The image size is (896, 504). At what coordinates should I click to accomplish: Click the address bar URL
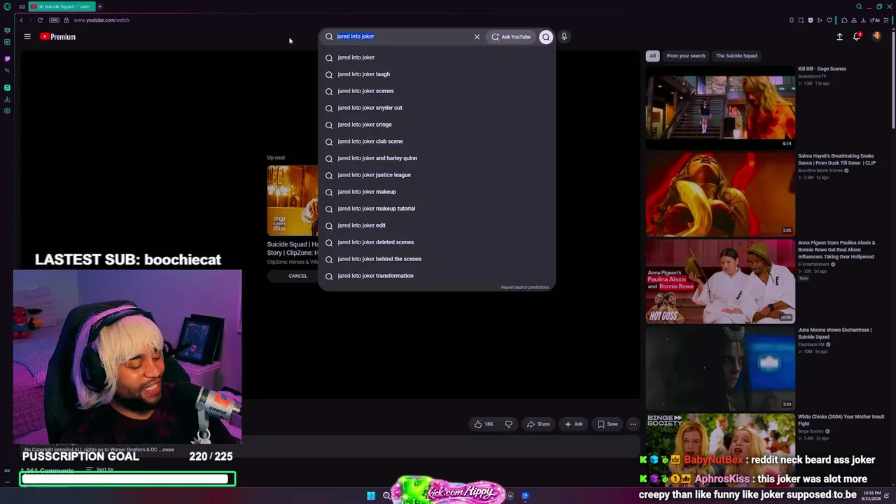[101, 20]
